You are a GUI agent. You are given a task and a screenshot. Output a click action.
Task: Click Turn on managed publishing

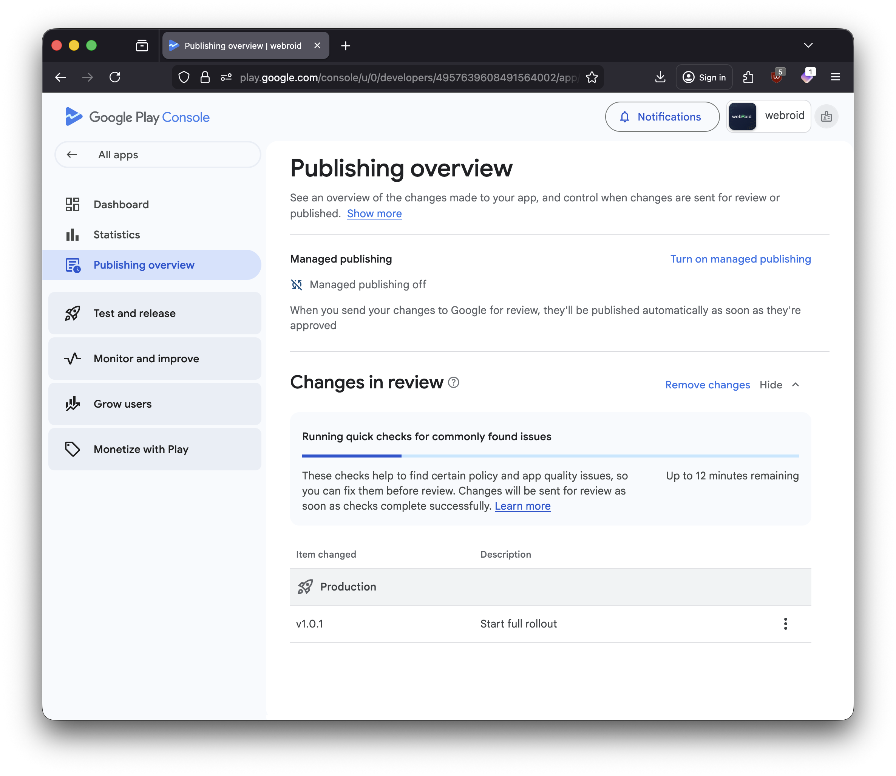740,259
